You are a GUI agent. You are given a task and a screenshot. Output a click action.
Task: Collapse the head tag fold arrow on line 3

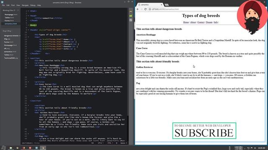tap(28, 16)
